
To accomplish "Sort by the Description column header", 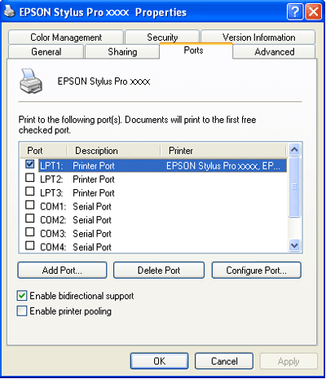I will pyautogui.click(x=113, y=151).
